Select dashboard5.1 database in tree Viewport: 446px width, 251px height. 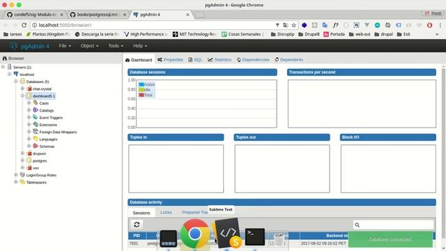click(x=43, y=96)
